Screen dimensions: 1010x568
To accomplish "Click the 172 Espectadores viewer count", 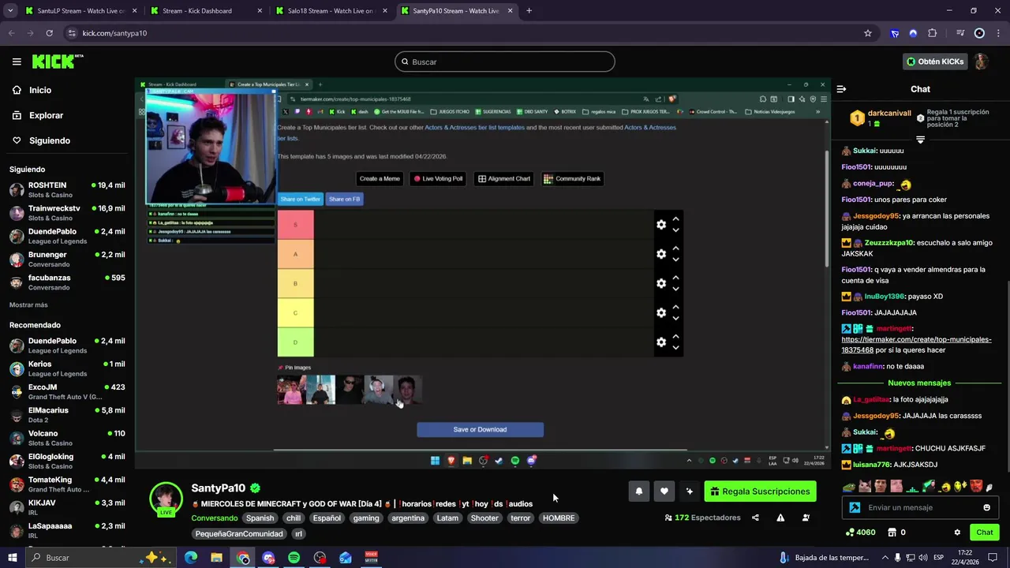I will [702, 518].
